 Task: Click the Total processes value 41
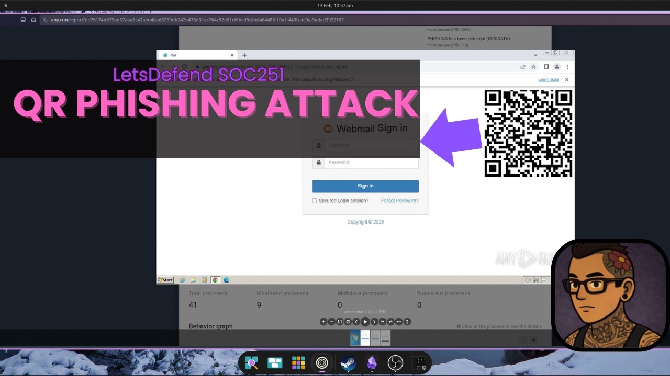click(x=193, y=305)
